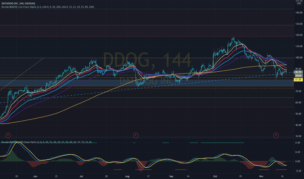Select the Bender's Off Chart Alpha indicator label
The image size is (304, 179).
coord(47,142)
